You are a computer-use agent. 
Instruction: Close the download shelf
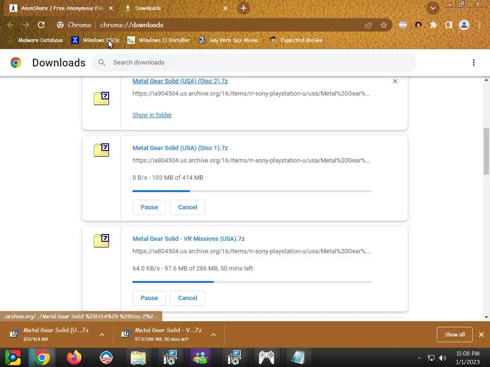point(481,335)
